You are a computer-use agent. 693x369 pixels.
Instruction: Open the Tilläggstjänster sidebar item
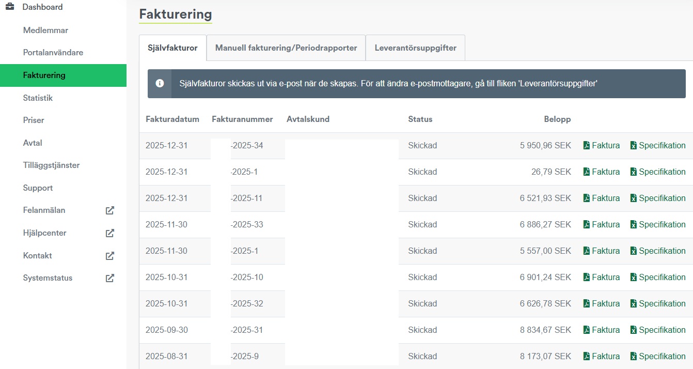51,165
